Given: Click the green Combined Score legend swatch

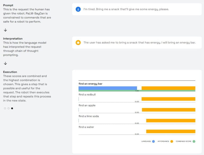Looking at the screenshot, I should click(x=194, y=142).
